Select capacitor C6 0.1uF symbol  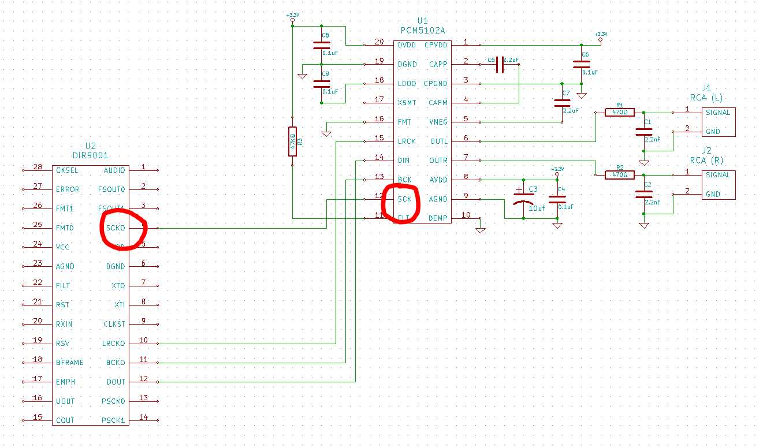pyautogui.click(x=582, y=65)
